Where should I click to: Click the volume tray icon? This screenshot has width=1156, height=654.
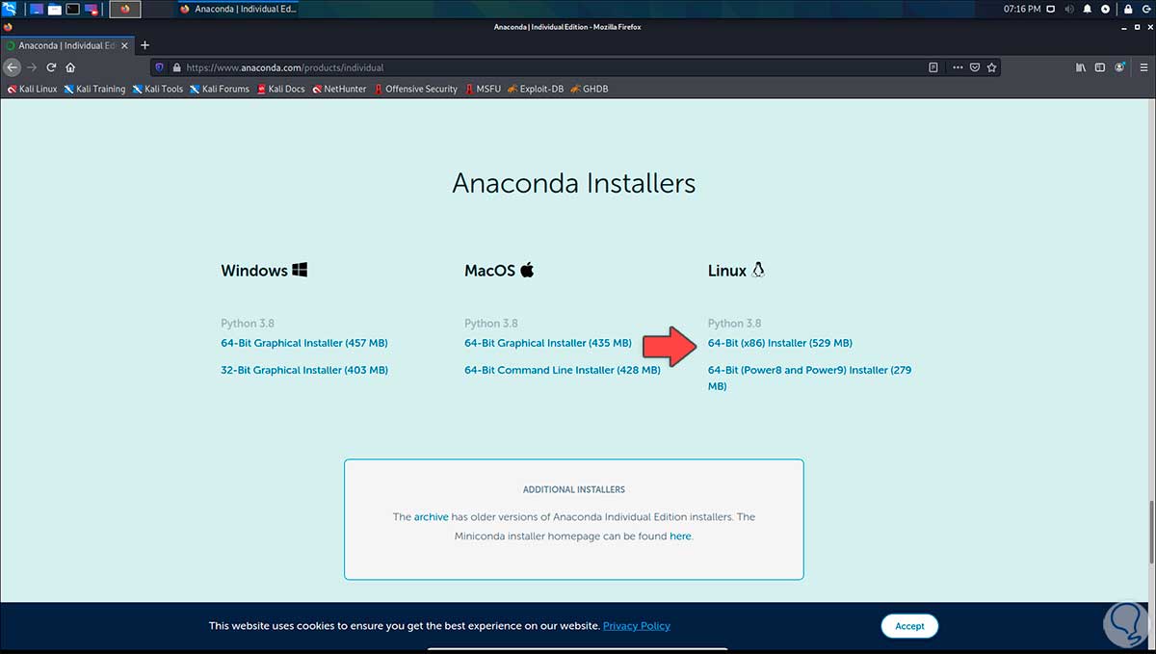tap(1067, 9)
